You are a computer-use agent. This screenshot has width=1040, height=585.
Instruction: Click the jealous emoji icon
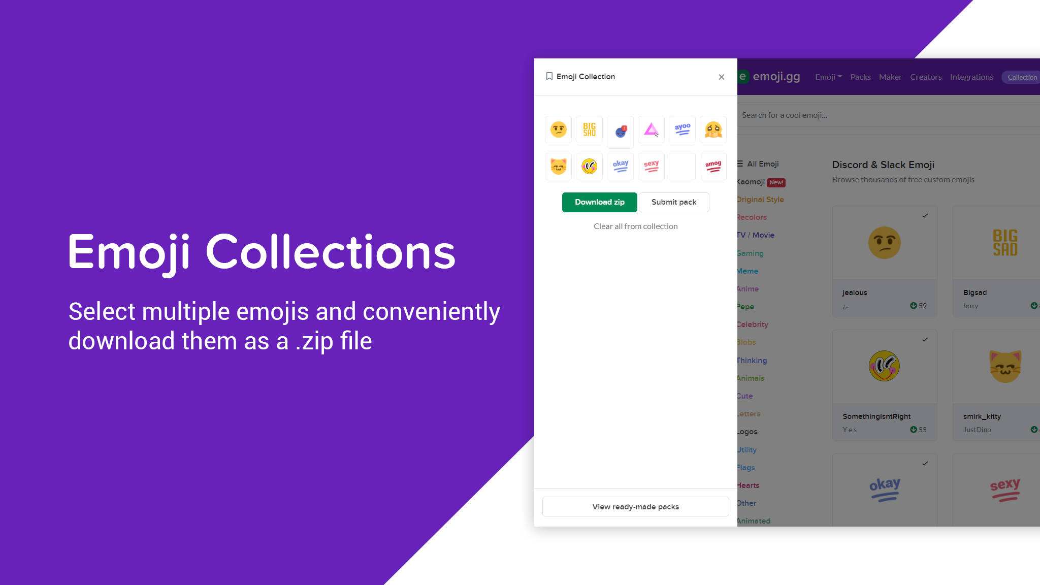pyautogui.click(x=884, y=243)
